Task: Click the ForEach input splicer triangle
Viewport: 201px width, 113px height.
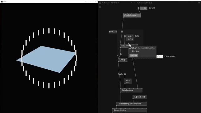Action: [122, 32]
